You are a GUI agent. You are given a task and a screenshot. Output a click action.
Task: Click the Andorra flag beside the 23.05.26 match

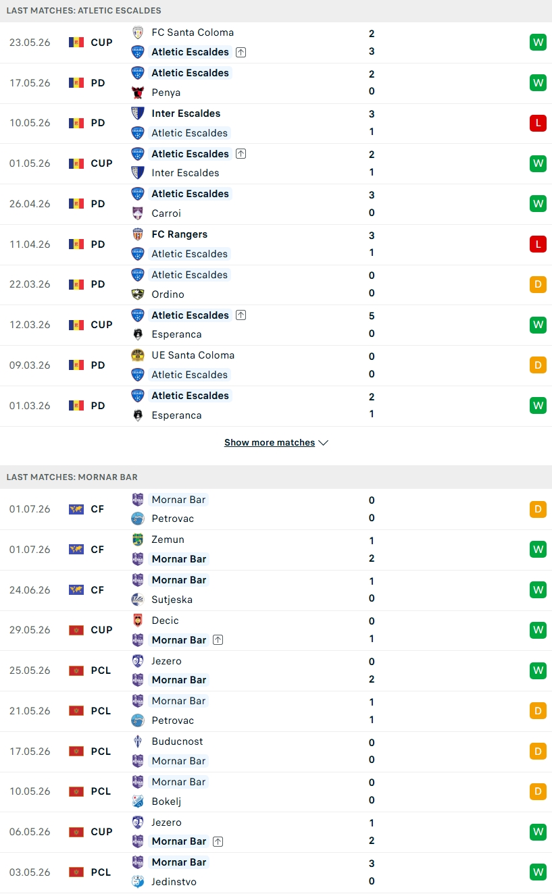(76, 43)
